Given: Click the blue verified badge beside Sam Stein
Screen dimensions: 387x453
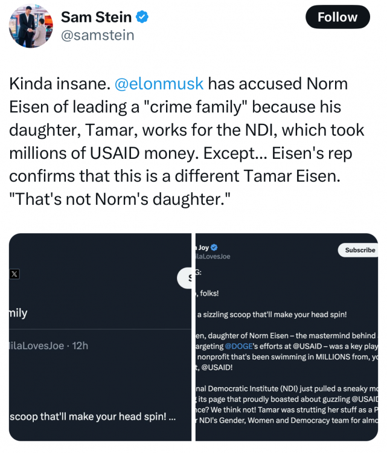Looking at the screenshot, I should click(142, 18).
